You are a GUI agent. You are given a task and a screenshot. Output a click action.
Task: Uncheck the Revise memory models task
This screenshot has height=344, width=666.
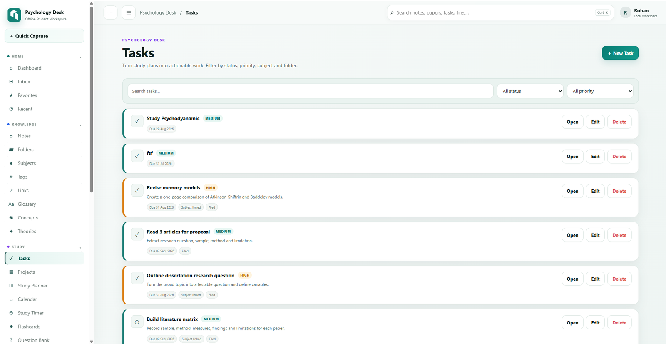[x=137, y=190]
